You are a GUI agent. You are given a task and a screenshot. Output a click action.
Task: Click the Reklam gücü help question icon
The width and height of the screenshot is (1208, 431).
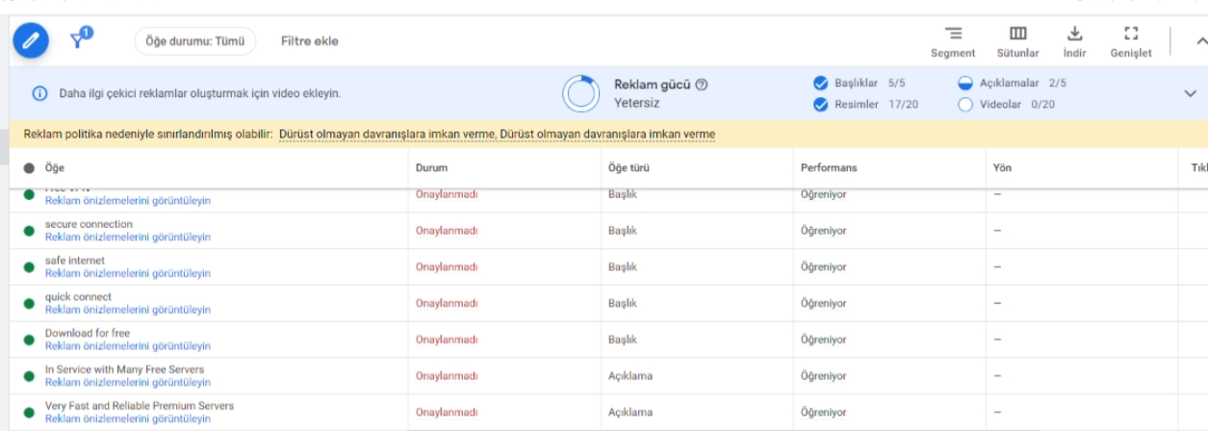(702, 85)
